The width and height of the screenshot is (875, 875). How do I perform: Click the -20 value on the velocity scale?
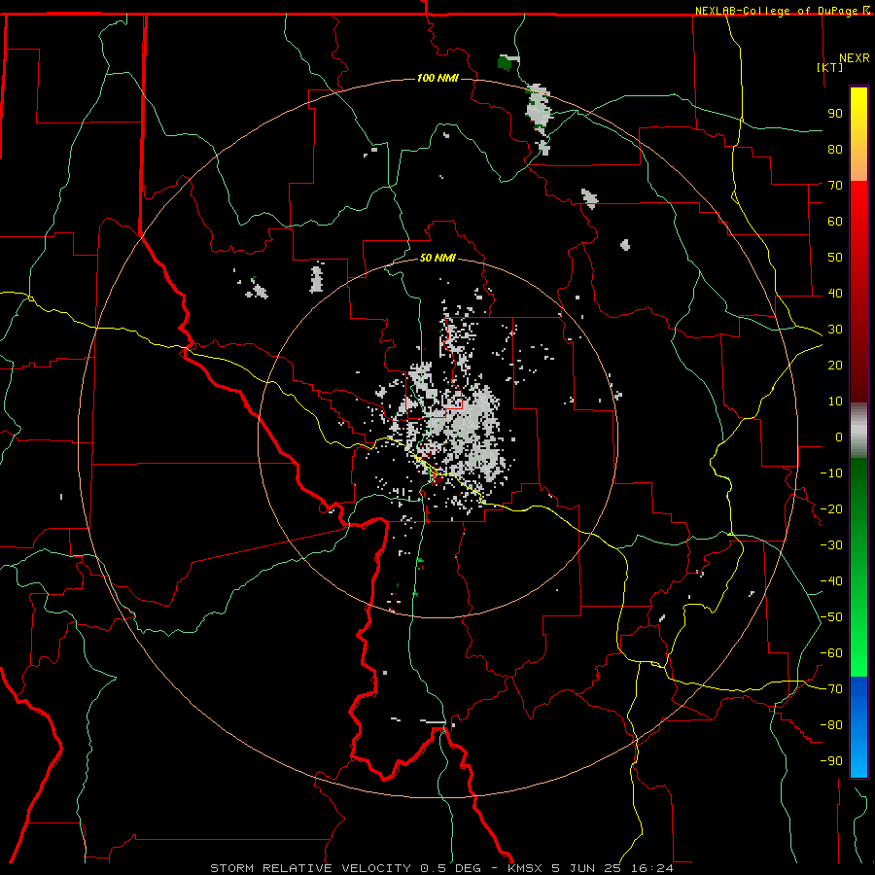click(x=831, y=508)
